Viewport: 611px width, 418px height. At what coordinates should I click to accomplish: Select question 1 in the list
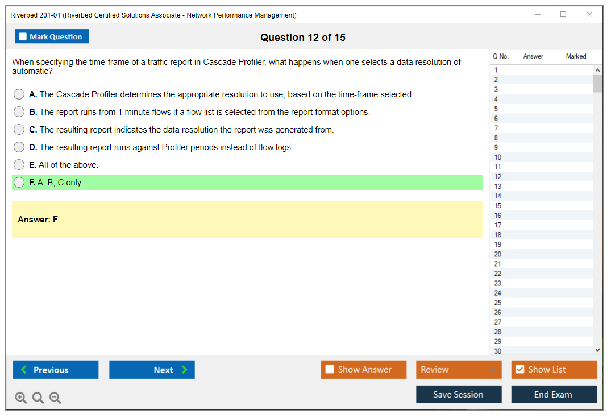coord(496,70)
